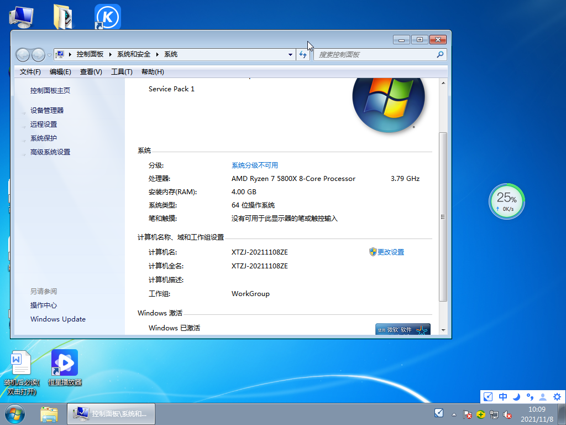Click the green antivirus tray icon
Image resolution: width=566 pixels, height=425 pixels.
coord(481,414)
